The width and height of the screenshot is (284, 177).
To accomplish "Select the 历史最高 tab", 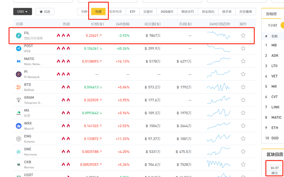I will coord(246,12).
